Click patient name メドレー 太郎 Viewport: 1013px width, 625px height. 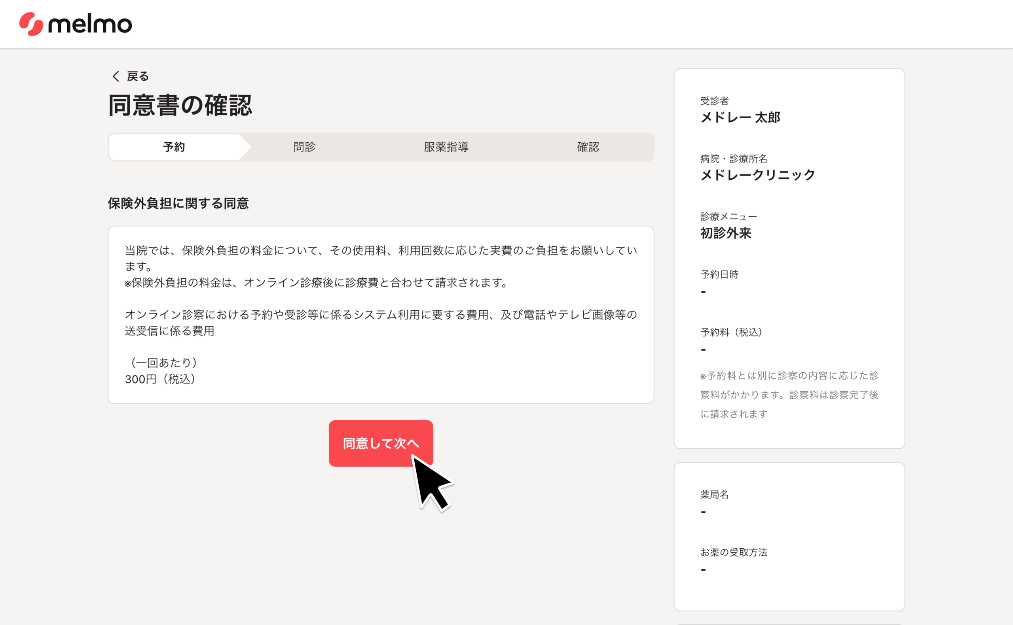pos(740,117)
